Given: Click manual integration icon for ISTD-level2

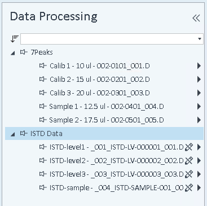Looking at the screenshot, I should (x=189, y=161).
